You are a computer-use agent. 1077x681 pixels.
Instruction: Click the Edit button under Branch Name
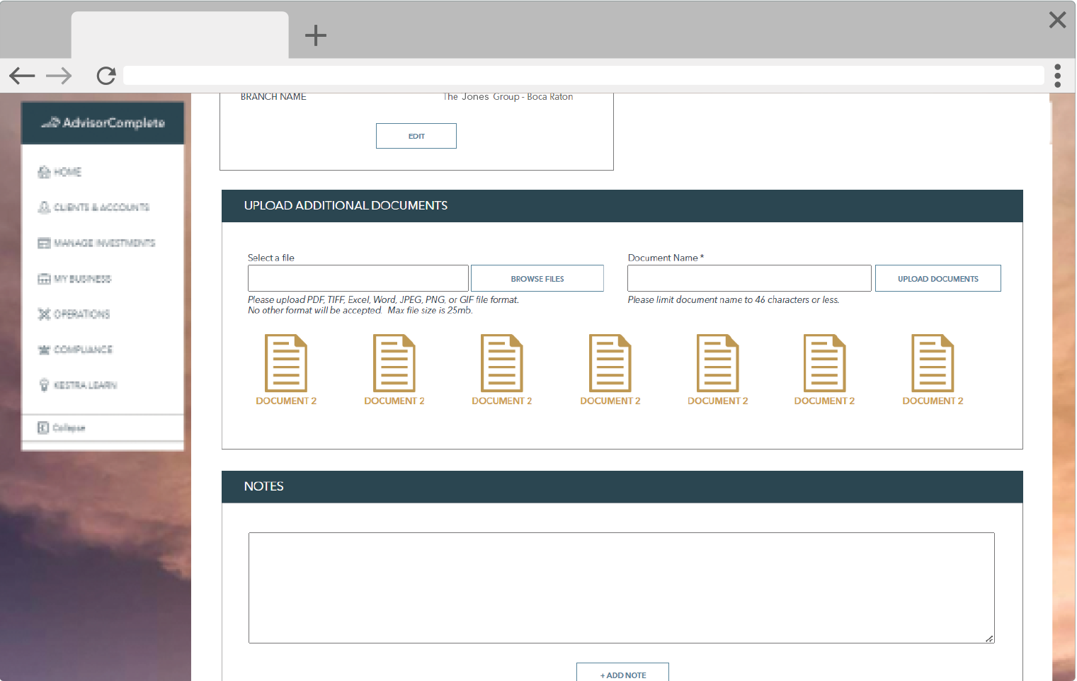[x=416, y=136]
